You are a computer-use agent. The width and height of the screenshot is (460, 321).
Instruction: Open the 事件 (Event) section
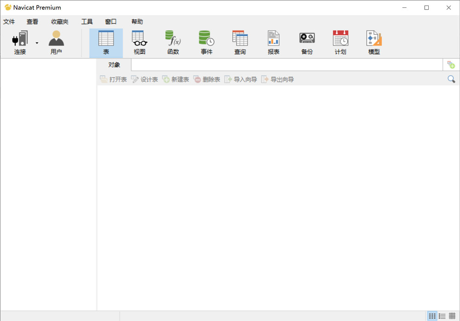click(x=207, y=42)
